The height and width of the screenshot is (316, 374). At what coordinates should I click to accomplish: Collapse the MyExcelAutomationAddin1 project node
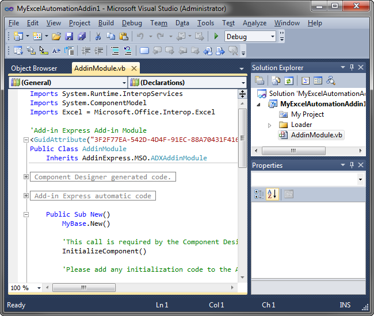[x=258, y=105]
